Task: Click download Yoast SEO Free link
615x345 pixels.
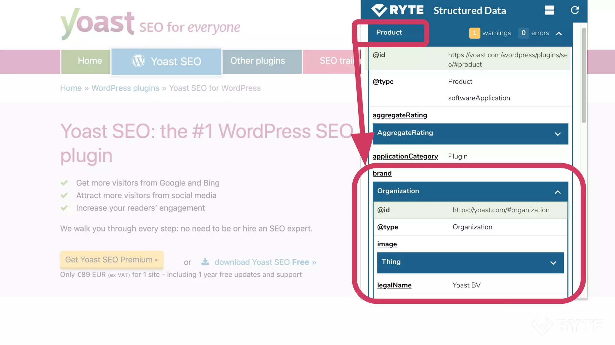Action: 265,262
